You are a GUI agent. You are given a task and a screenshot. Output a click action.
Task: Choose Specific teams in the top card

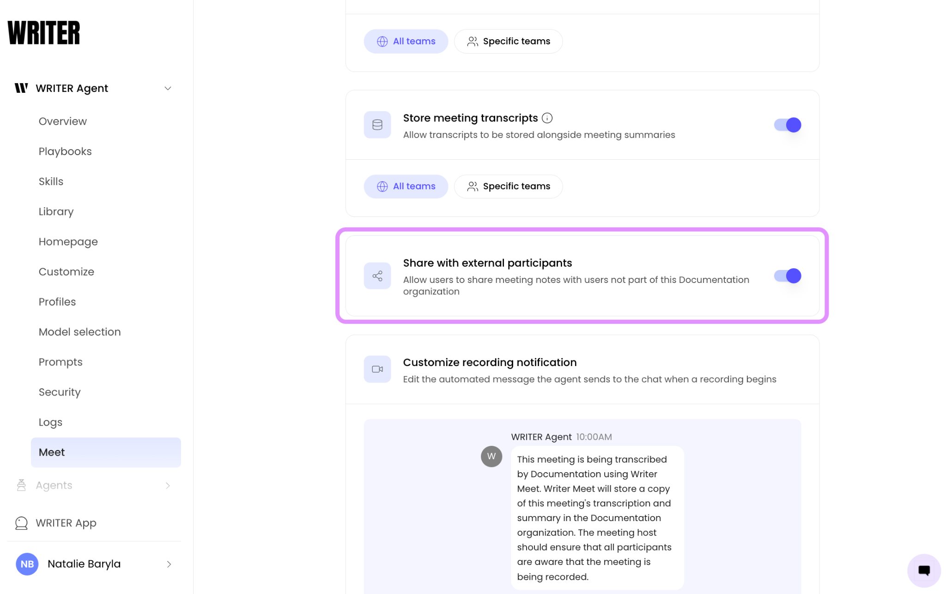(x=509, y=42)
